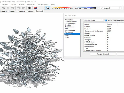Image resolution: width=124 pixels, height=93 pixels.
Task: Switch to the Scene 4 tab
Action: tap(21, 11)
